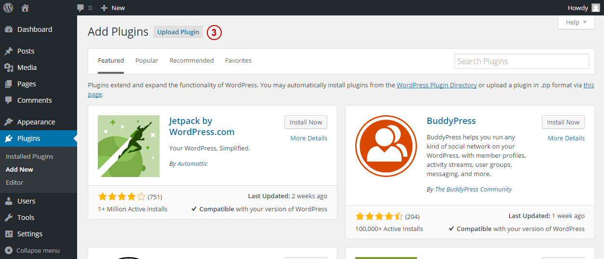Open the WordPress logo menu

[x=8, y=8]
